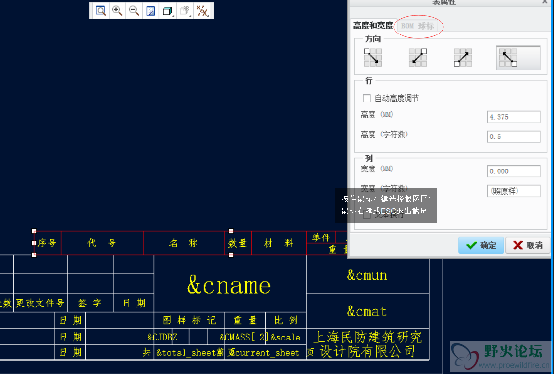Screen dimensions: 554x374
Task: Click the Repaint screen icon
Action: [x=151, y=11]
